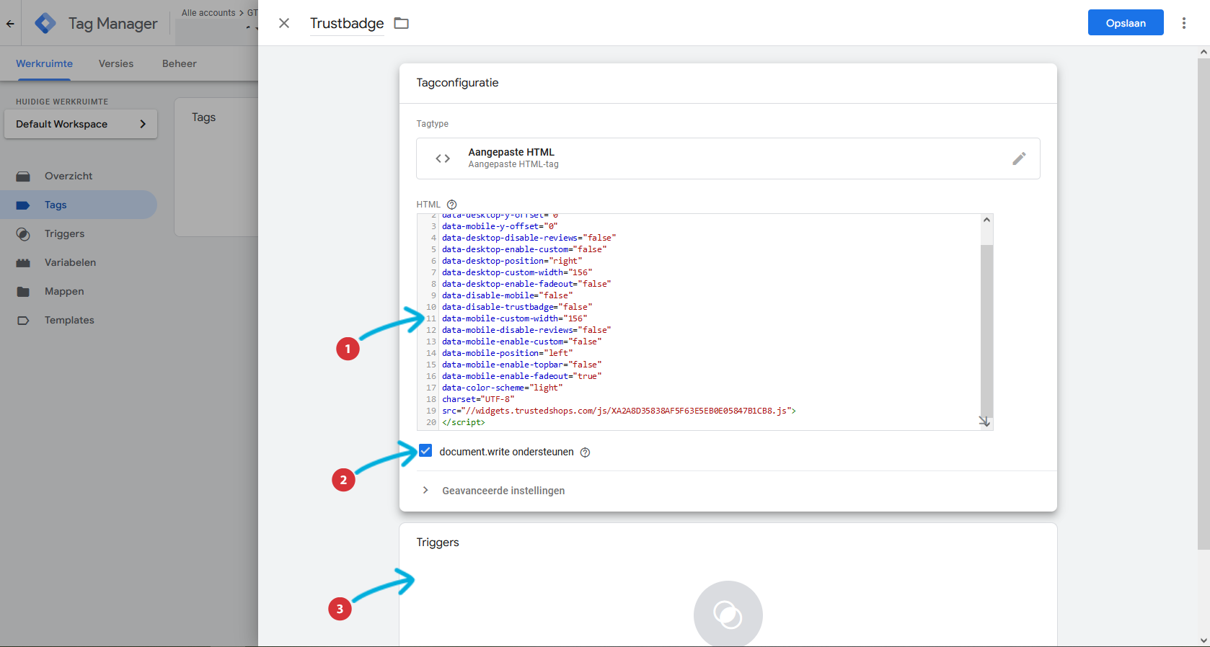
Task: Open help icon next to HTML label
Action: tap(452, 205)
